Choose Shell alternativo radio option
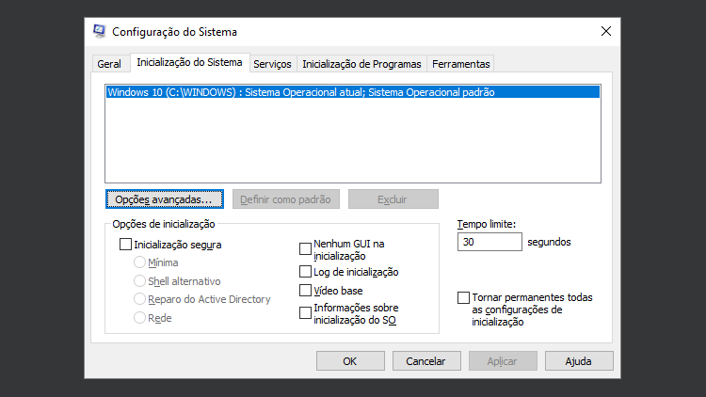 click(x=139, y=281)
